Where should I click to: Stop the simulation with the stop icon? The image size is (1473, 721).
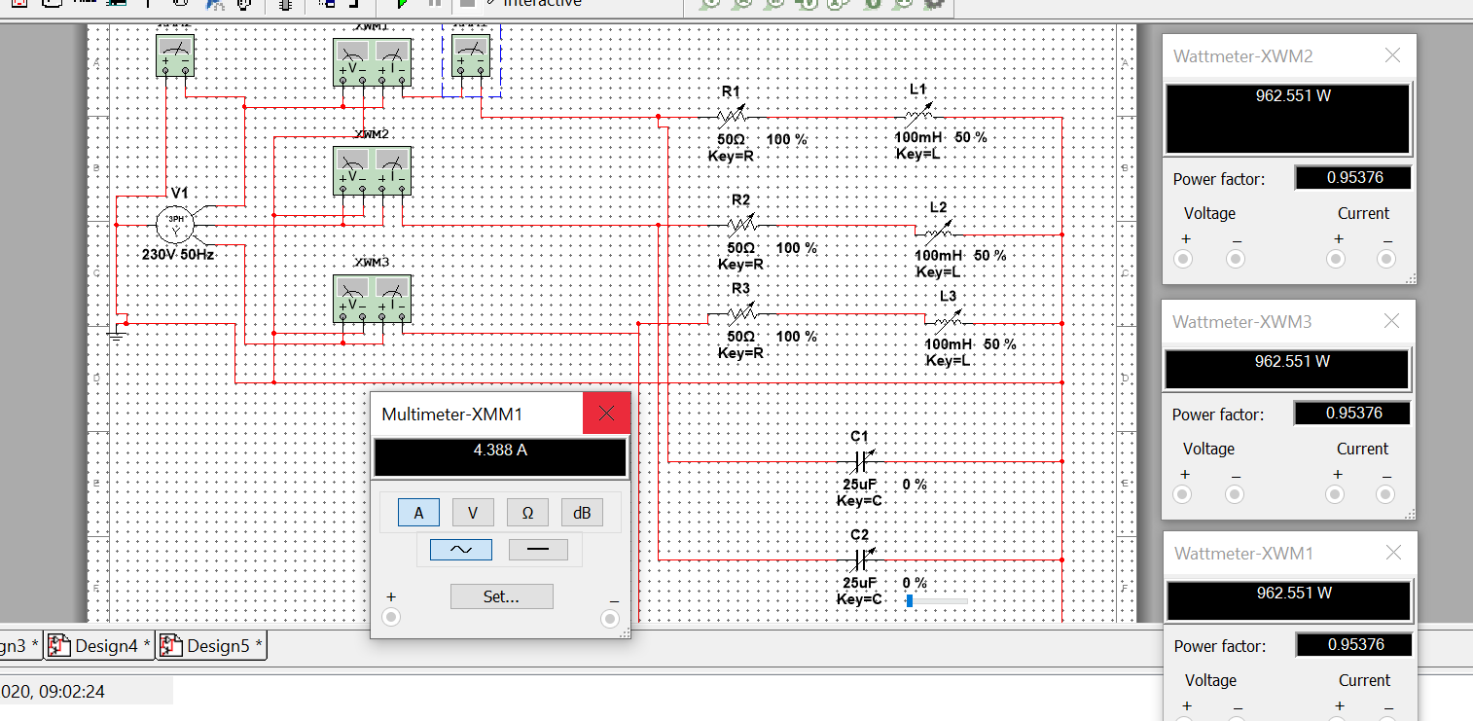467,5
